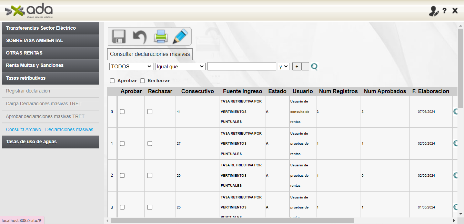Click the horizontal scrollbar below the table
464x224 pixels.
[232, 221]
